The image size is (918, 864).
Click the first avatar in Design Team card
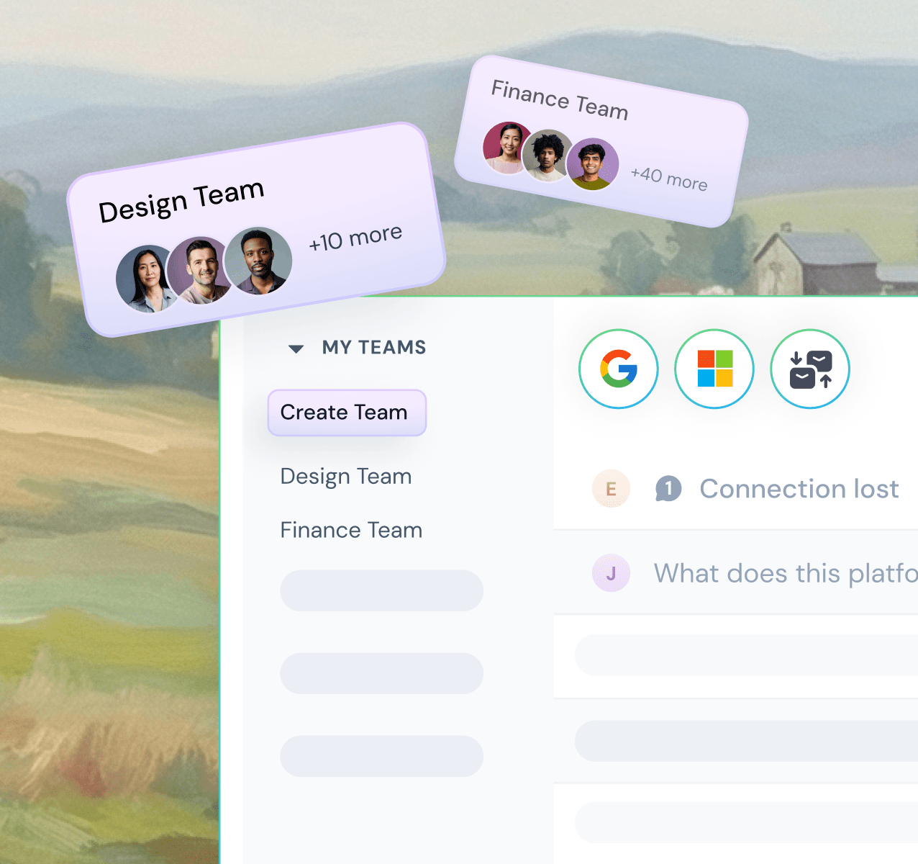pyautogui.click(x=146, y=279)
